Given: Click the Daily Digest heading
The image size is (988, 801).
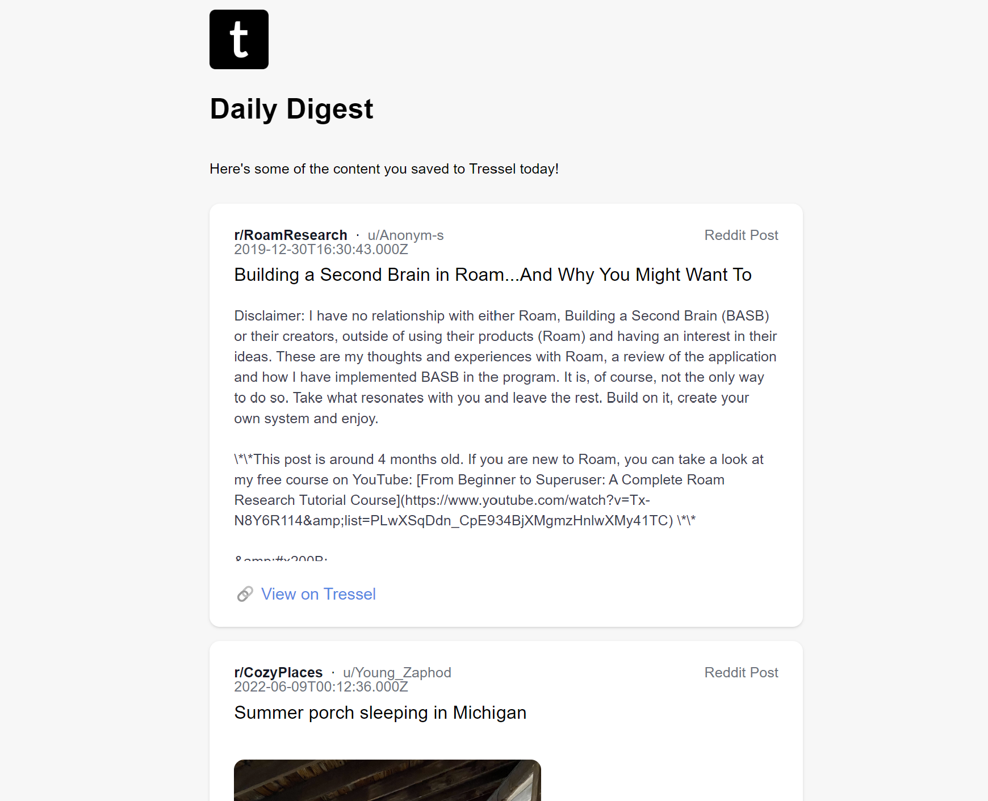Looking at the screenshot, I should pos(291,108).
